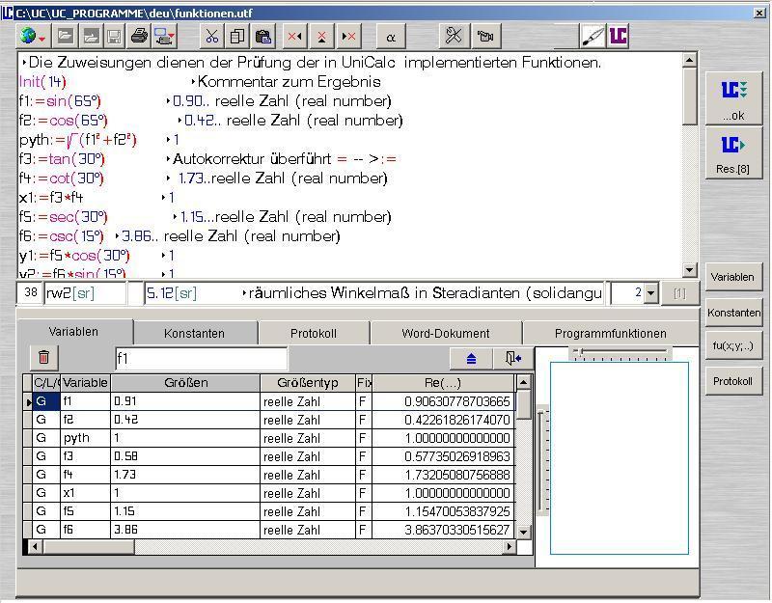Click the second folder icon with arrow
Viewport: 772px width, 603px height.
pyautogui.click(x=91, y=36)
